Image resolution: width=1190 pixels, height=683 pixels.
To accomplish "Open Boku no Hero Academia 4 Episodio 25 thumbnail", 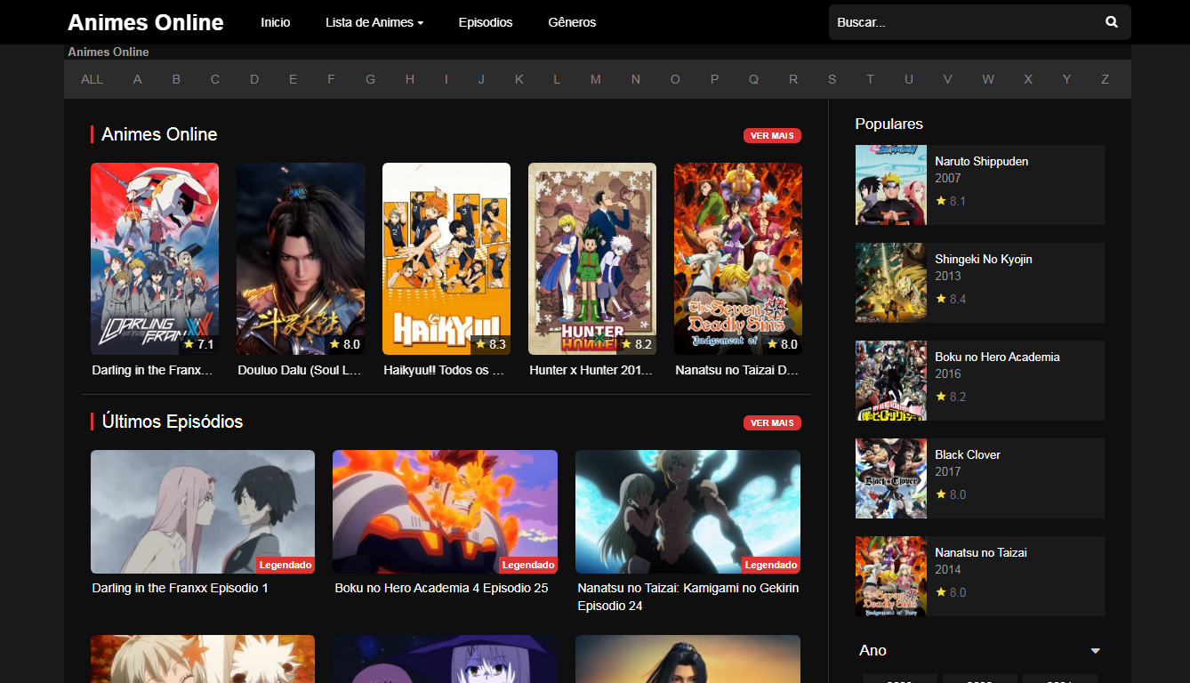I will (x=445, y=511).
